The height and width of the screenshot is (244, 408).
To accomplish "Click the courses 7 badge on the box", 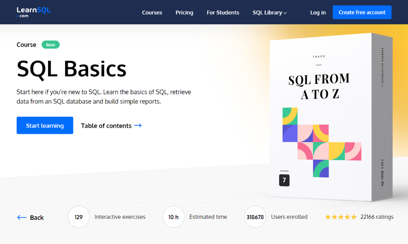I will [284, 180].
